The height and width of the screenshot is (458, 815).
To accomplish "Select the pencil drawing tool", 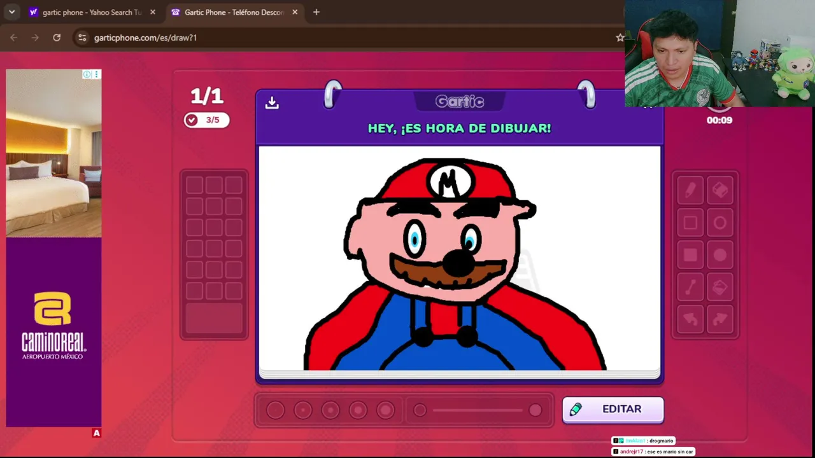I will (x=690, y=190).
